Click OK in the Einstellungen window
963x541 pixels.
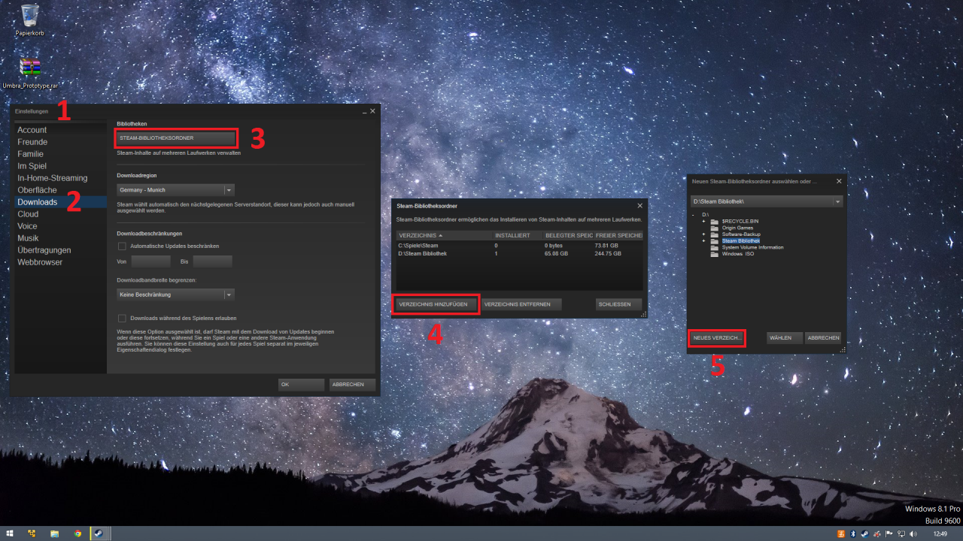[x=301, y=384]
